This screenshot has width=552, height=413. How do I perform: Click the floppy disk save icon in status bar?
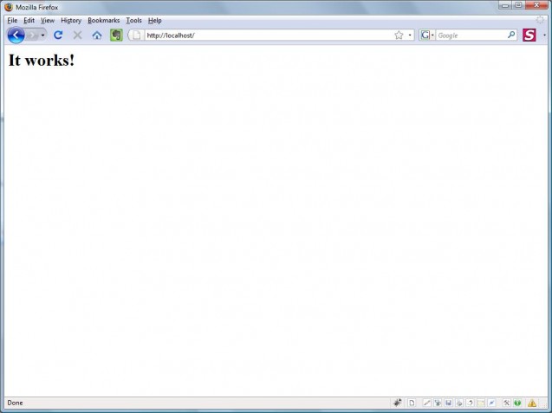(449, 403)
